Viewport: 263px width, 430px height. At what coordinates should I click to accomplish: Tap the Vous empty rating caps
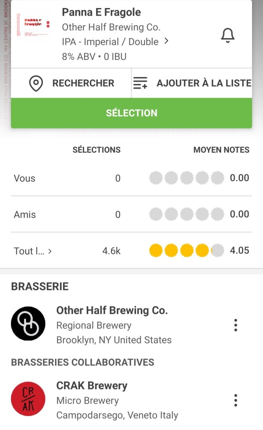[x=187, y=178]
